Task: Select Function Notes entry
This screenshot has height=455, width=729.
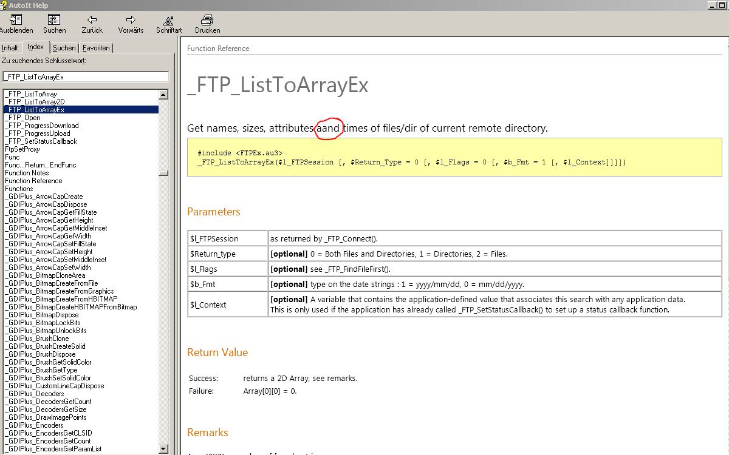Action: 27,173
